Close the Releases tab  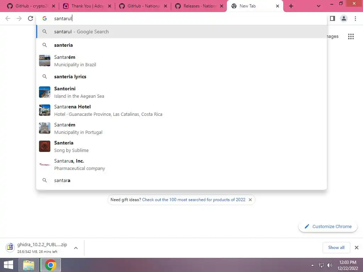222,6
